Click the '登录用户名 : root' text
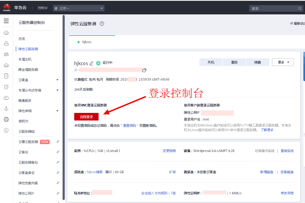Image resolution: width=305 pixels, height=203 pixels. 196,119
